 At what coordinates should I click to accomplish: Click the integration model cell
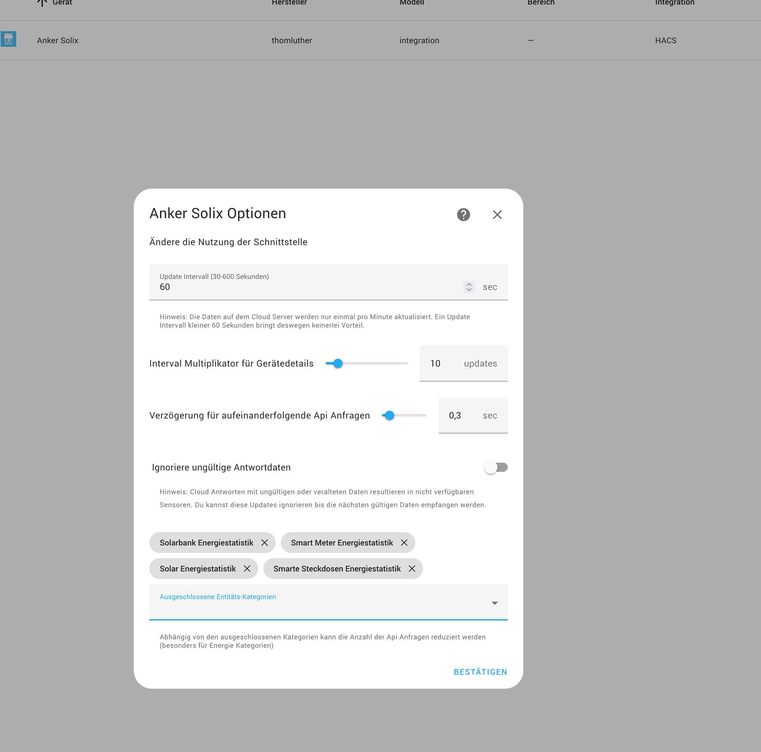[419, 41]
